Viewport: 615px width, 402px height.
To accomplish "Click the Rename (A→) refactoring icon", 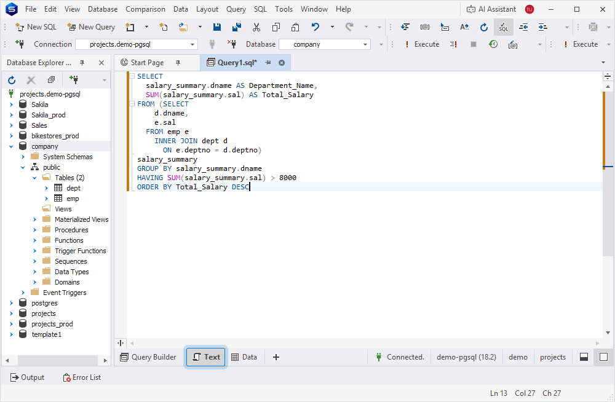I will tap(464, 27).
